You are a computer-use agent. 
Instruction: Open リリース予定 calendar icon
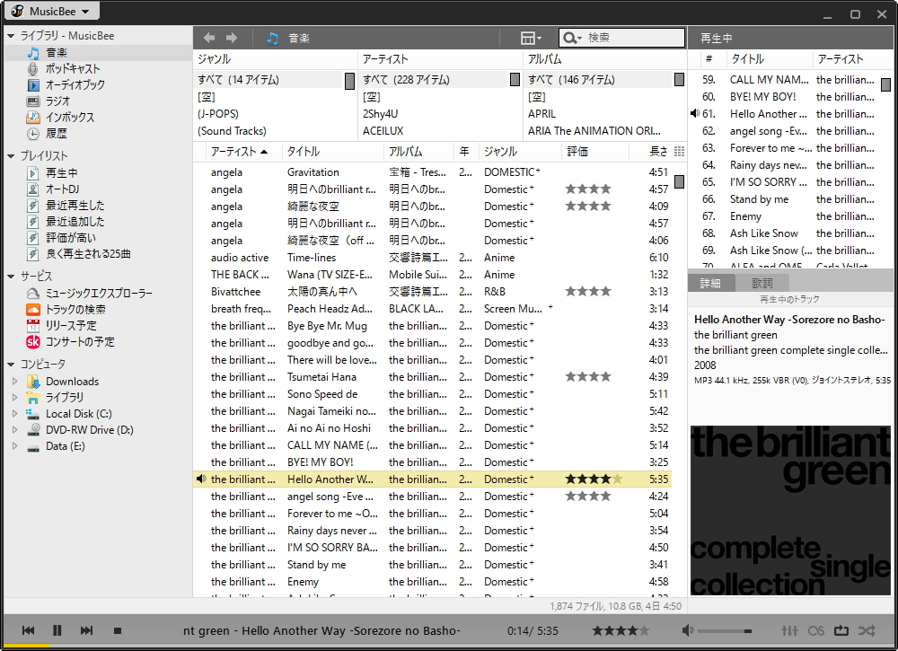33,326
